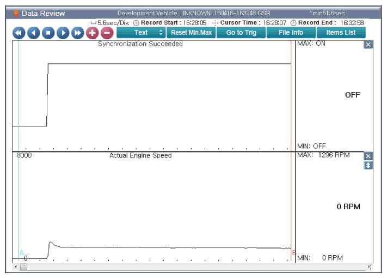The height and width of the screenshot is (278, 387).
Task: Click the Record End clock icon
Action: [293, 23]
